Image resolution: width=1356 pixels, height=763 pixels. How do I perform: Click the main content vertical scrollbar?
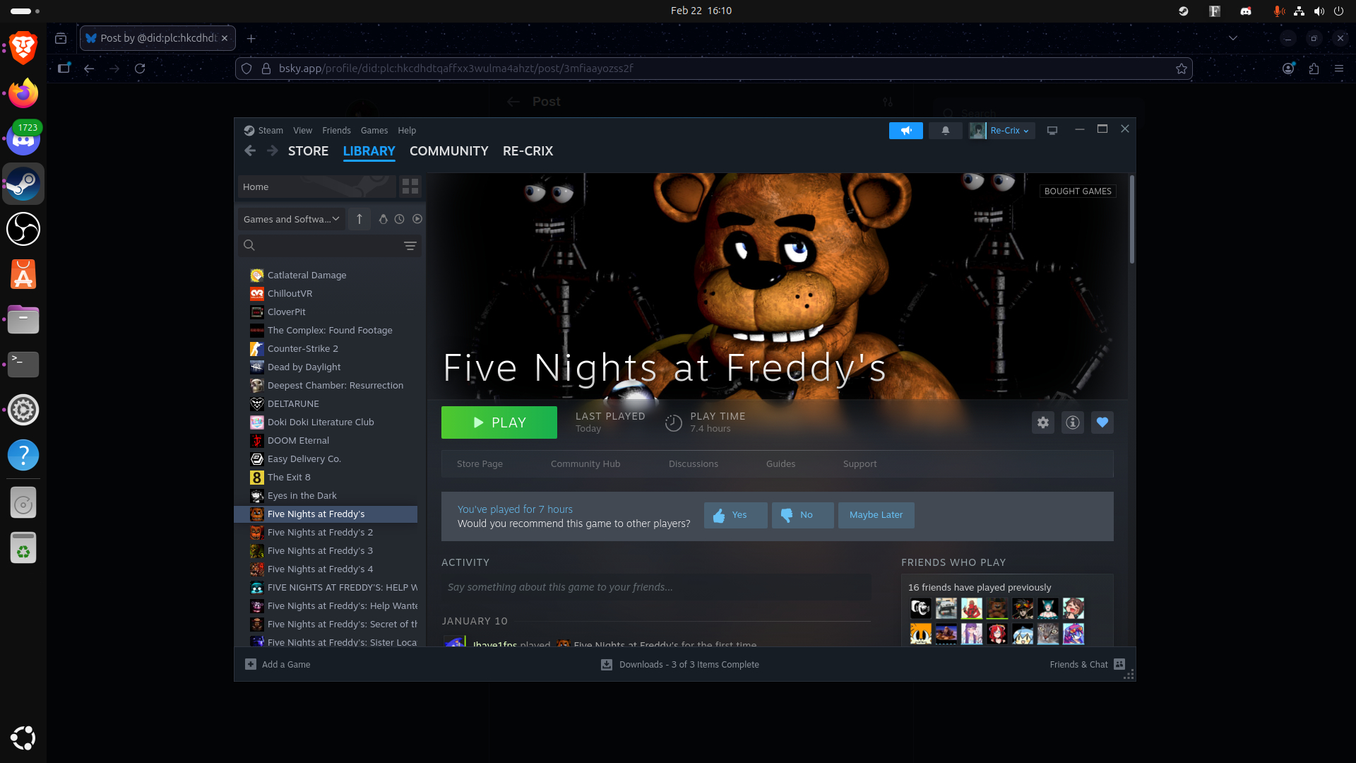click(x=1131, y=220)
